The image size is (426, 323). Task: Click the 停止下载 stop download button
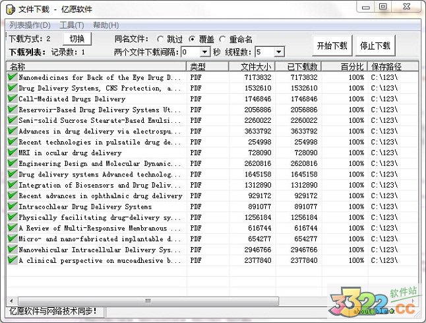(375, 46)
